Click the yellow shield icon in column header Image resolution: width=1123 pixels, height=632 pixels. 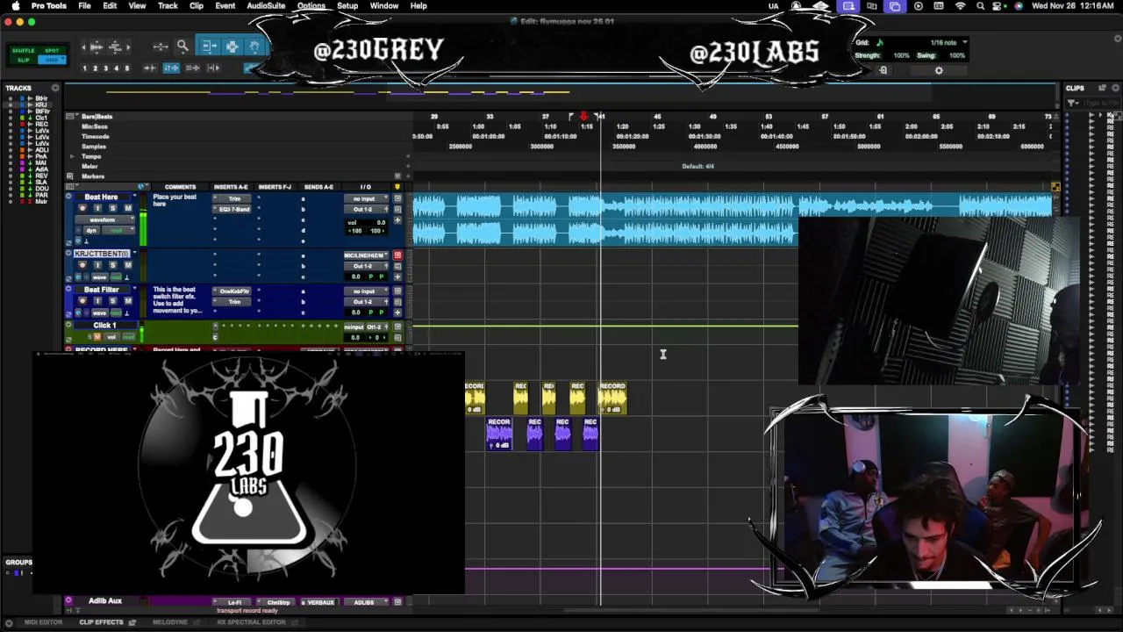397,186
